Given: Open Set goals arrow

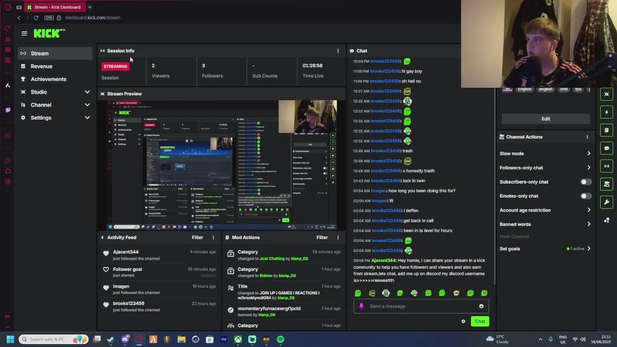Looking at the screenshot, I should pyautogui.click(x=589, y=249).
